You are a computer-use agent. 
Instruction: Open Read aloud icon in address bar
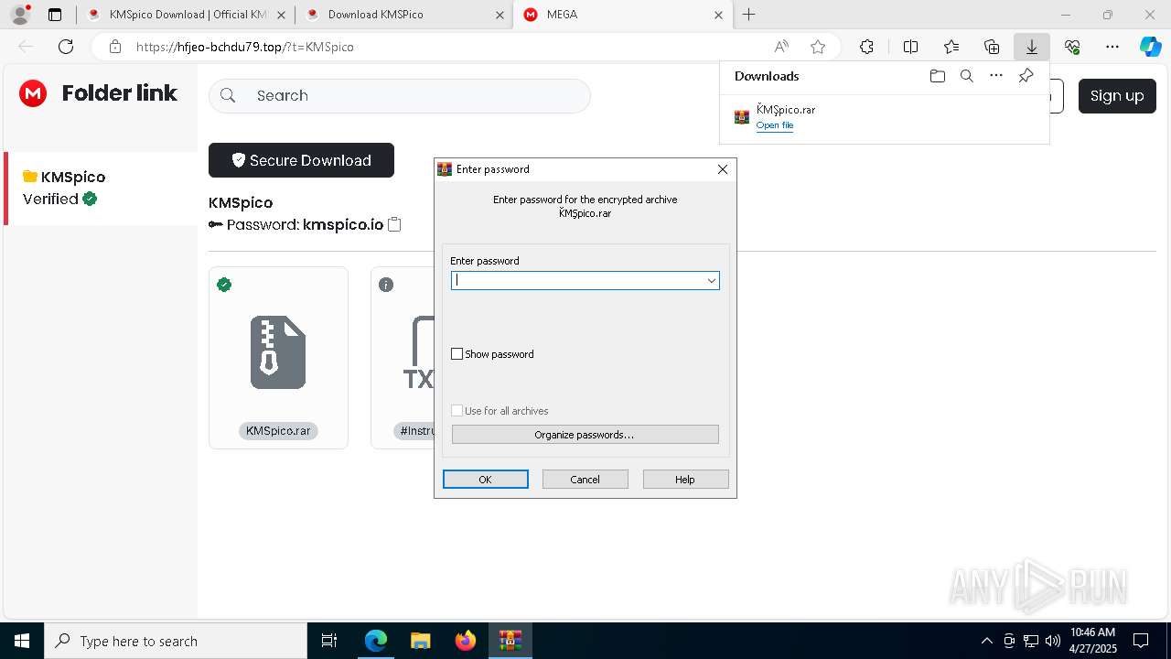point(781,47)
